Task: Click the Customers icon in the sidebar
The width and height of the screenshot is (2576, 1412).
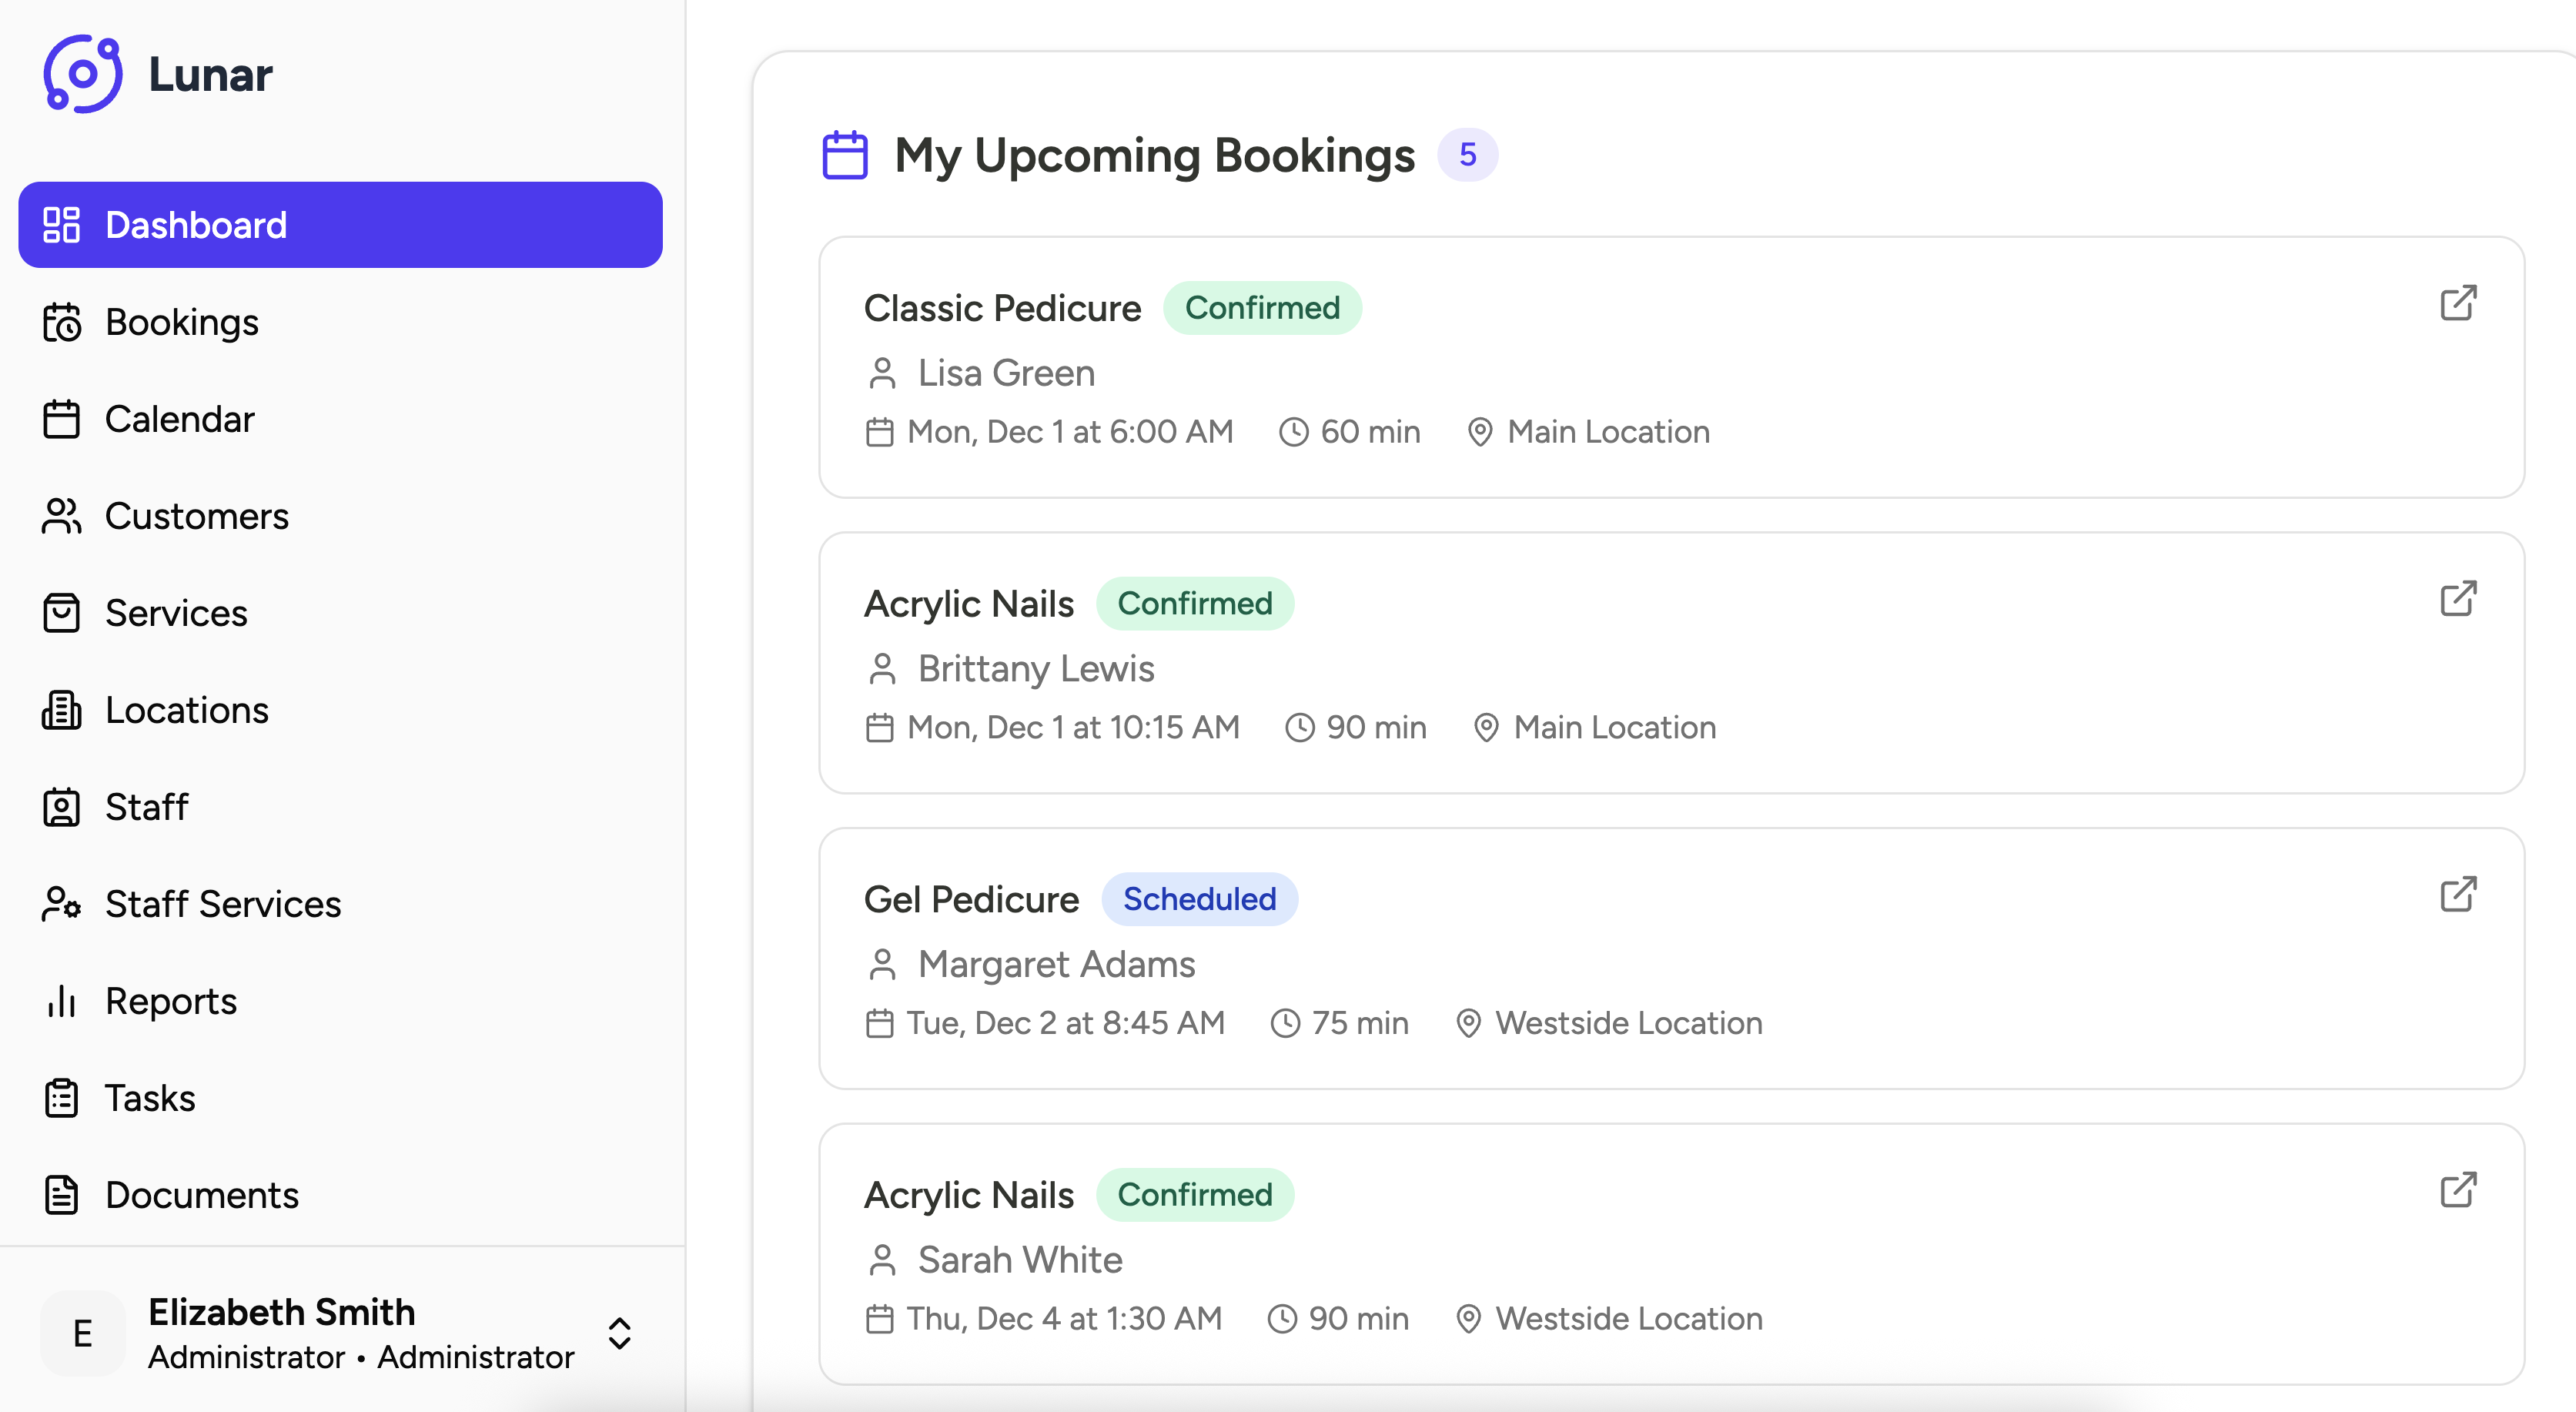Action: [62, 515]
